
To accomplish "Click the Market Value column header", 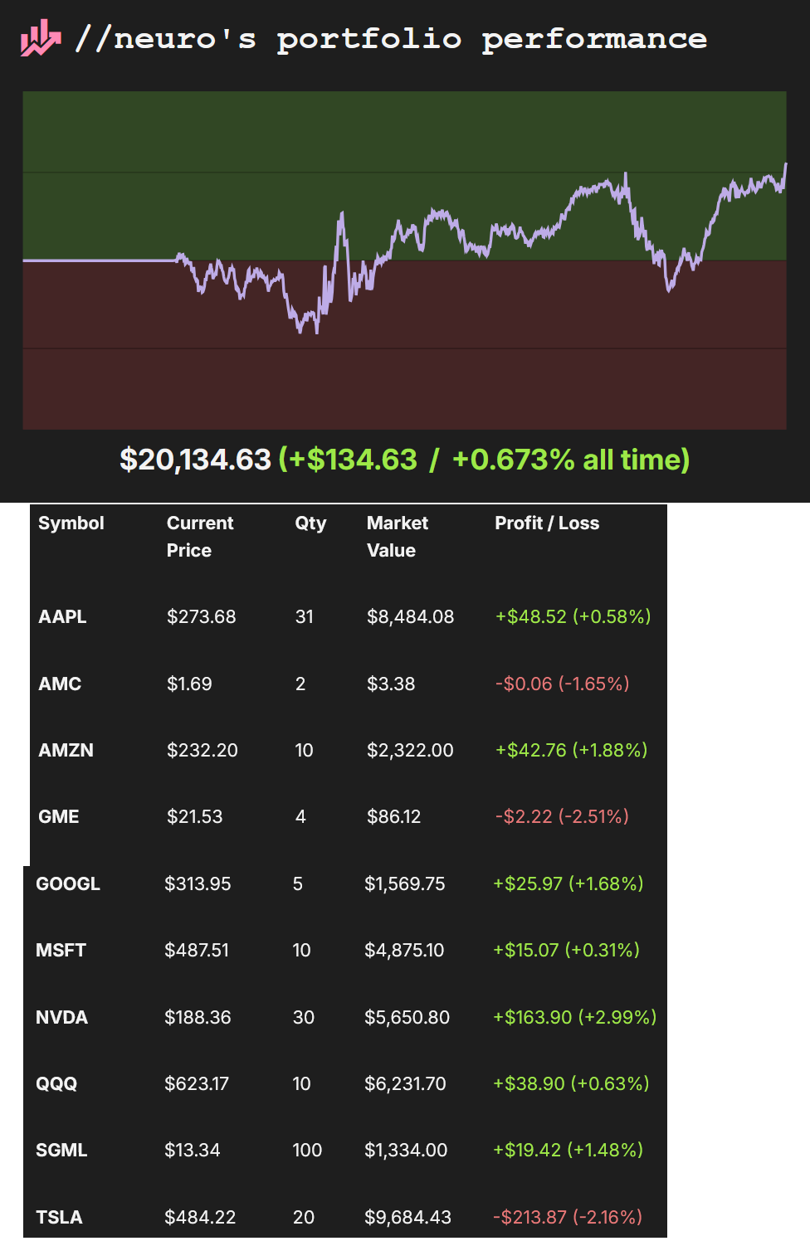I will [x=398, y=537].
